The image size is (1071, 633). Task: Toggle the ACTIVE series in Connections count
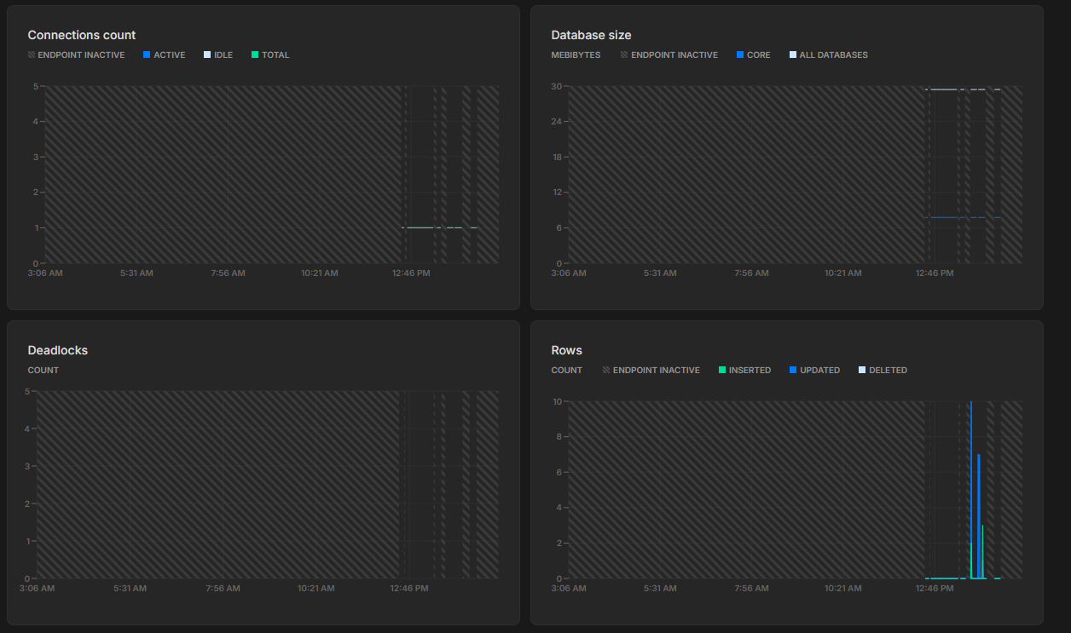[x=164, y=55]
